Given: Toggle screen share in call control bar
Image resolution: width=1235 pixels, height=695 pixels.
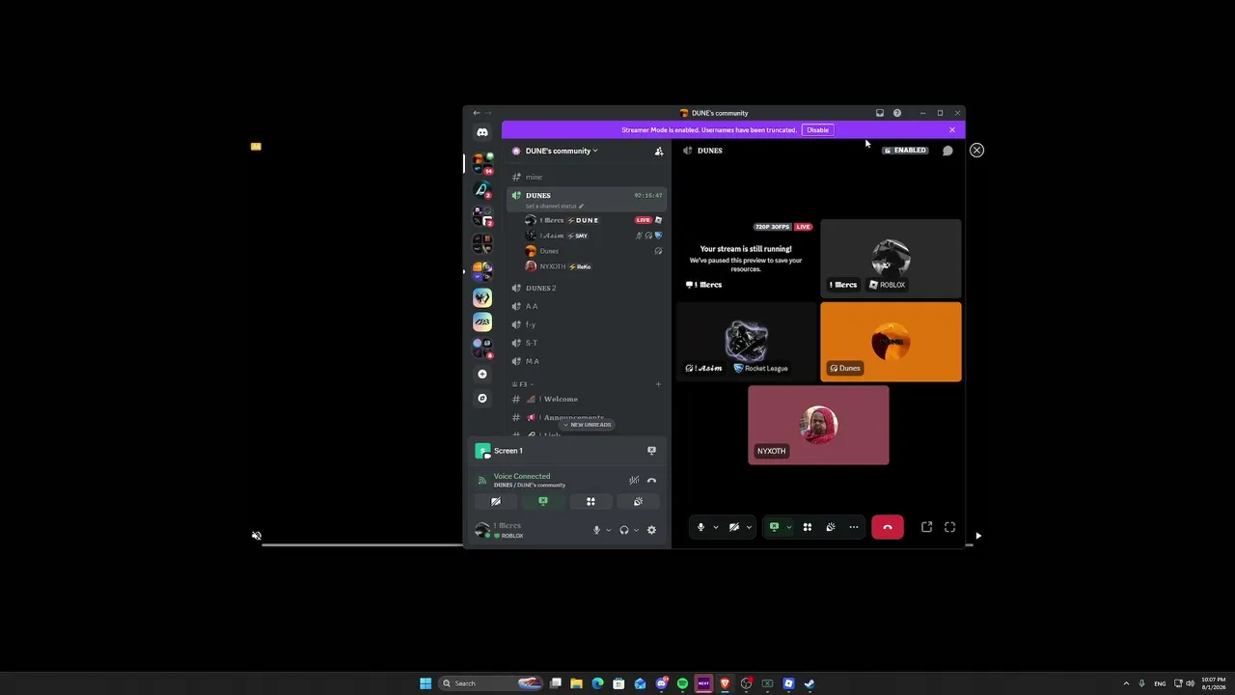Looking at the screenshot, I should tap(774, 527).
